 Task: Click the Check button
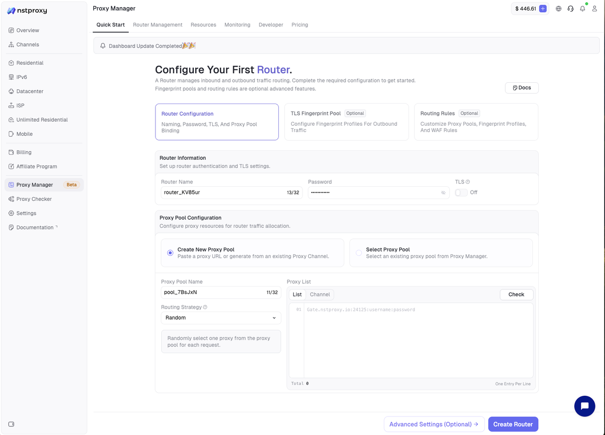[517, 295]
